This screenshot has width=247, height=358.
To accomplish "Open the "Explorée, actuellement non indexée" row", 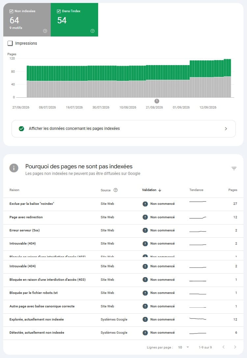I will click(x=123, y=320).
